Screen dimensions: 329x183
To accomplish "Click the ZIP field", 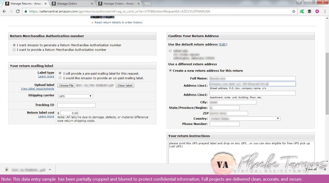I will point(229,113).
